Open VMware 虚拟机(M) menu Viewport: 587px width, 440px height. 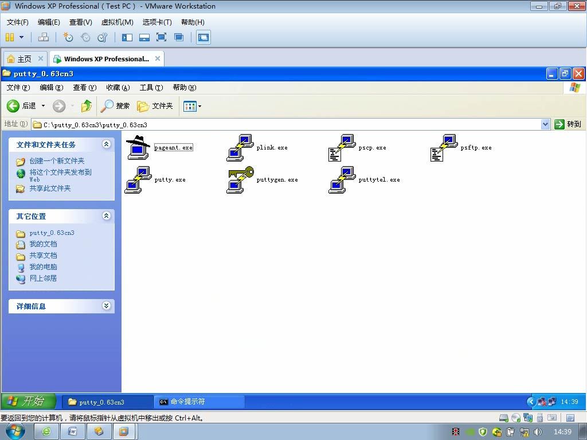[117, 22]
